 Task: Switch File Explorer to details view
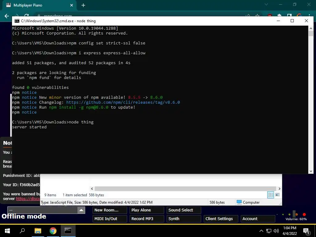click(x=271, y=195)
